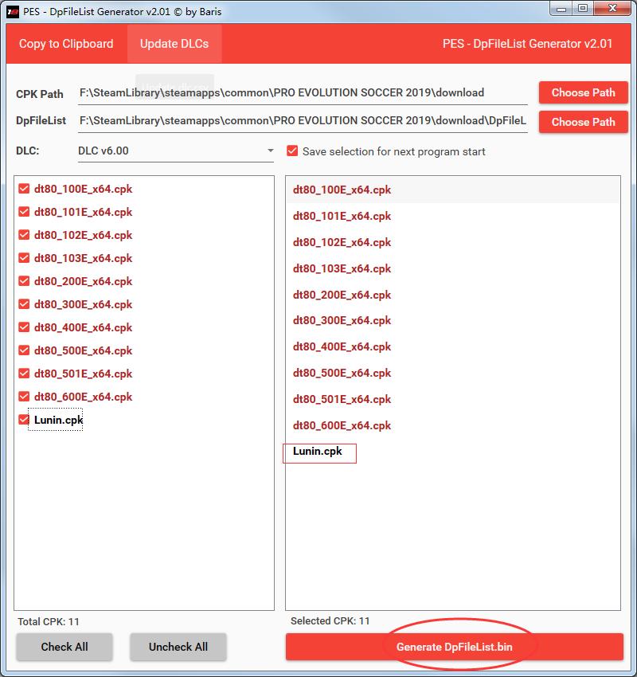
Task: Open the DLC version dropdown
Action: [x=176, y=151]
